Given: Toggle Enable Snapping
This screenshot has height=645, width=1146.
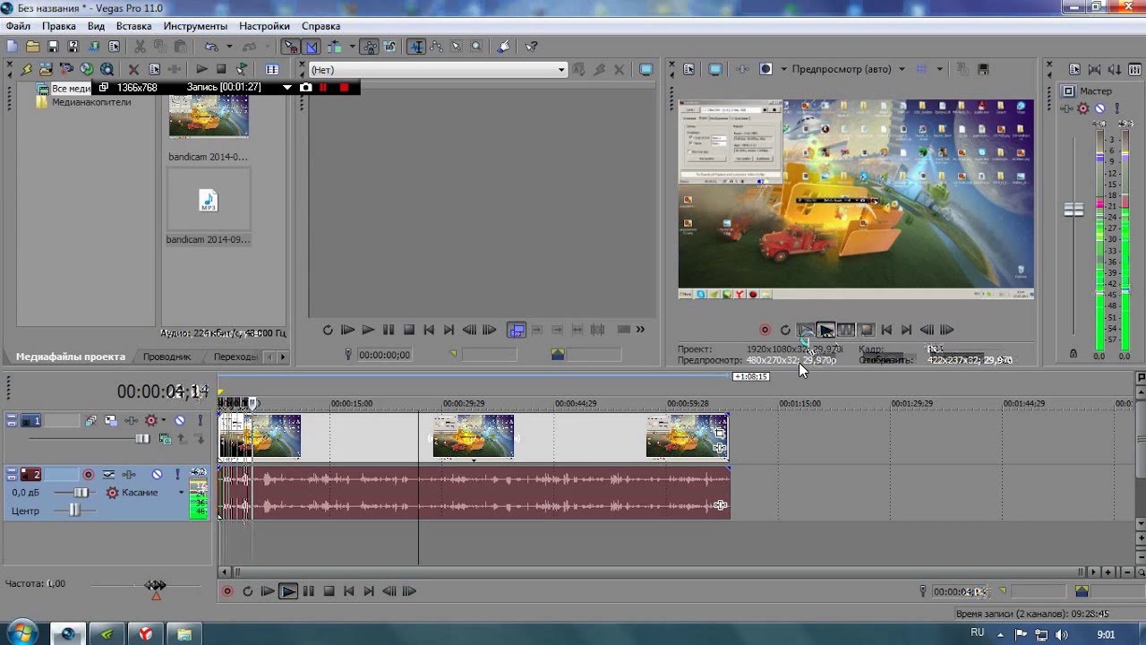Looking at the screenshot, I should coord(289,47).
